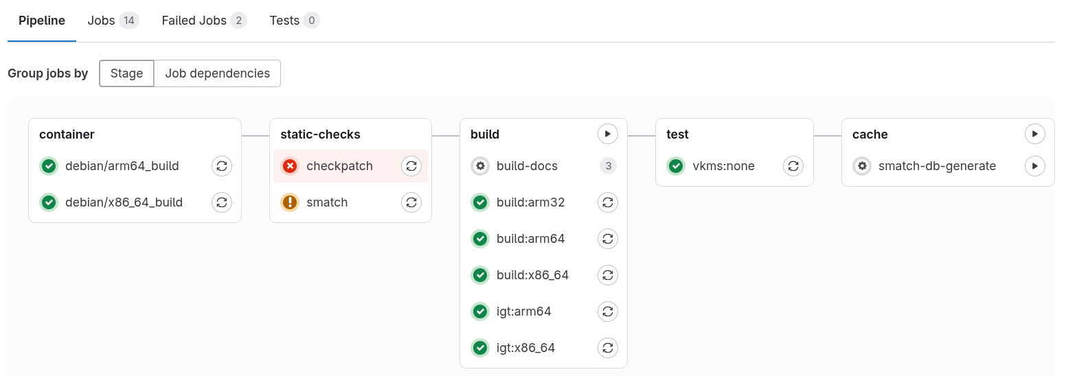
Task: Run all manual jobs in build stage
Action: 607,134
